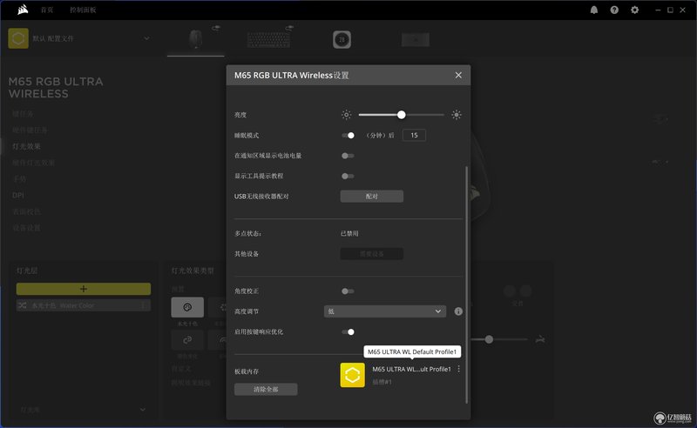Image resolution: width=697 pixels, height=428 pixels.
Task: Open the Water Color layer three-dot menu
Action: point(143,305)
